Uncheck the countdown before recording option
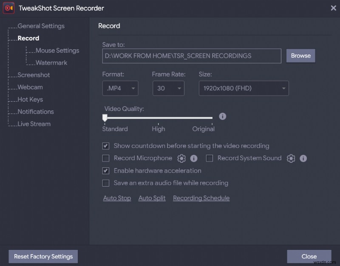The width and height of the screenshot is (340, 266). point(106,146)
